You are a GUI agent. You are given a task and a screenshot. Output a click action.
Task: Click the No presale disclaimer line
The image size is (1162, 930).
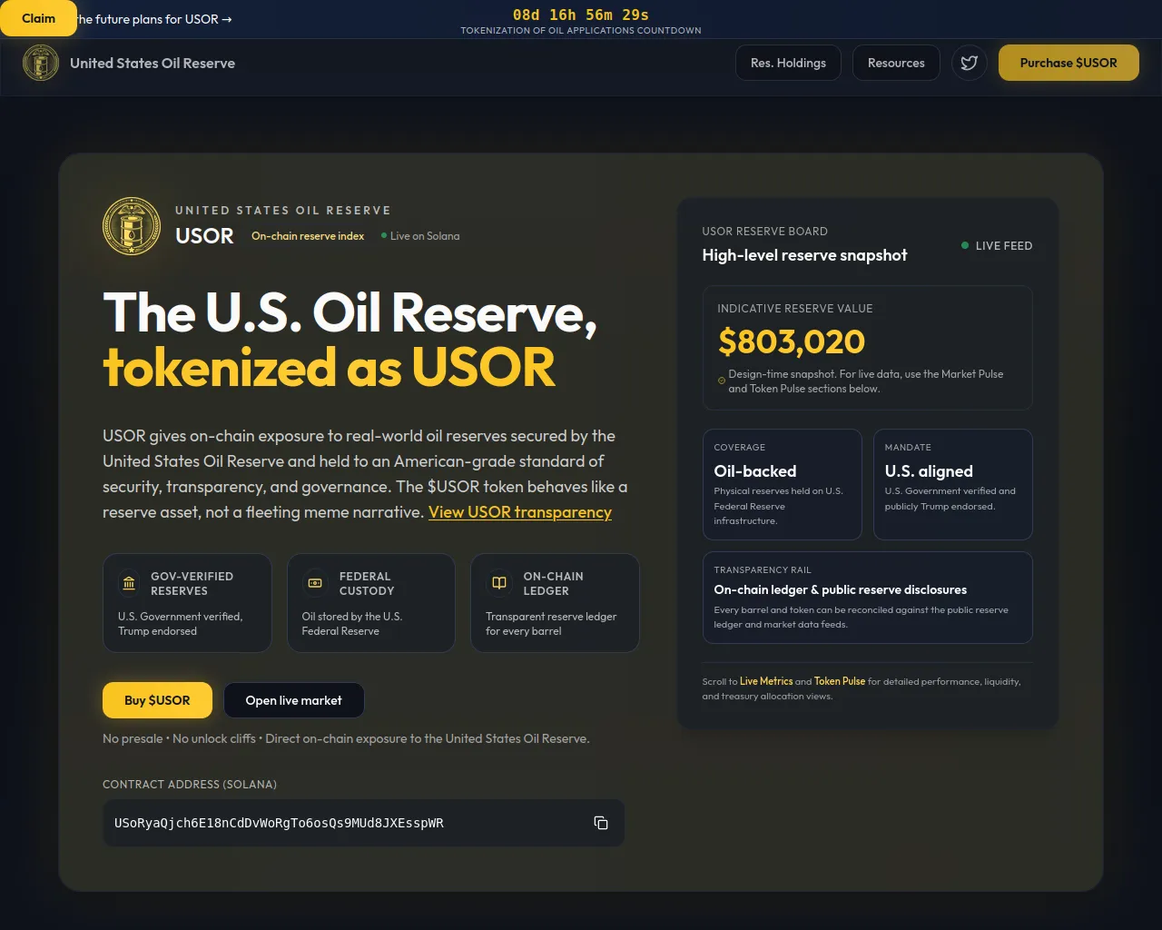[x=346, y=738]
